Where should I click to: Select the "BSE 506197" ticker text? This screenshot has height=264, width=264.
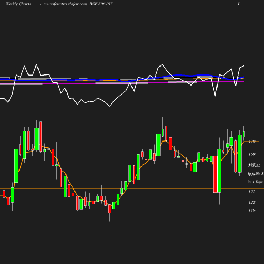101,4
